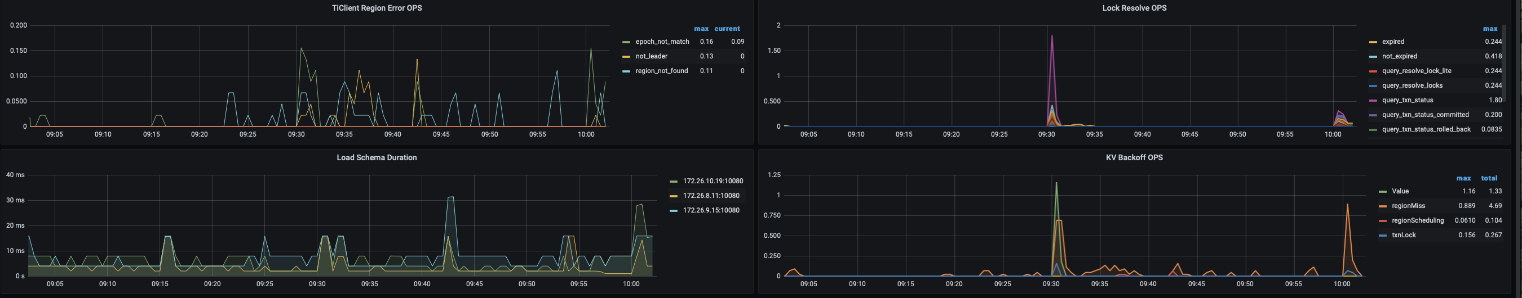Toggle the query_txn_status_rolled_back series label

coord(1426,129)
